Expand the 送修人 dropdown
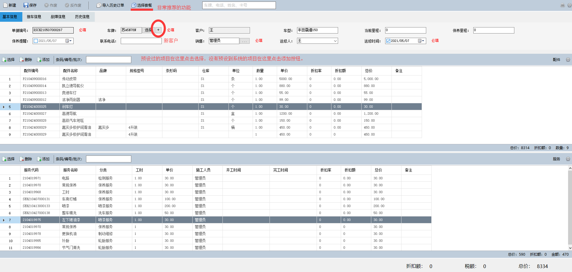The width and height of the screenshot is (572, 272). pos(335,41)
